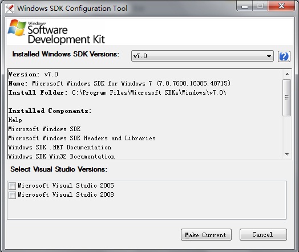This screenshot has height=252, width=299.
Task: Click the Windows SDK Win32 Documentation line
Action: (x=62, y=156)
